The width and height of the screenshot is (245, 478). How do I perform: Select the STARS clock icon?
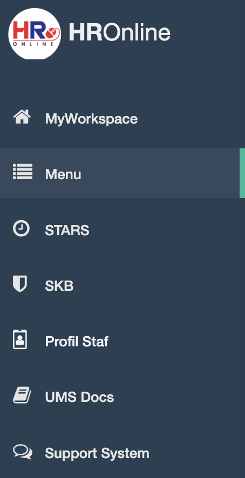click(22, 228)
